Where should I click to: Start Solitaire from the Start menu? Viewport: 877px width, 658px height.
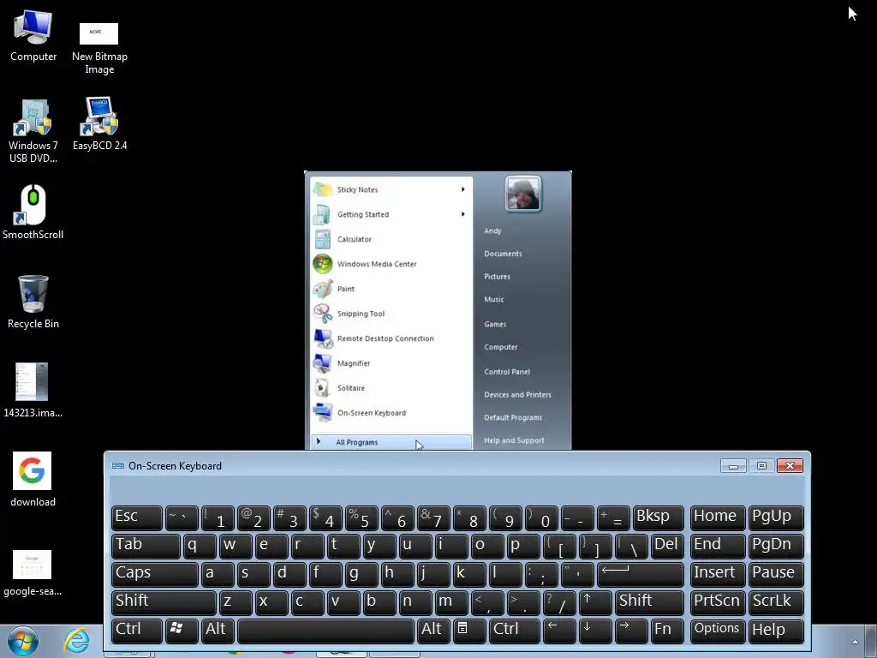[391, 388]
